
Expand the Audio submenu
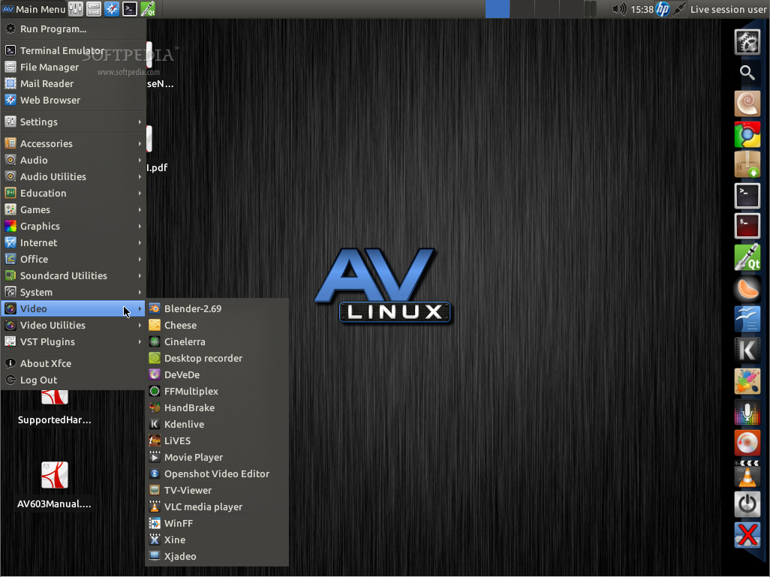[74, 160]
